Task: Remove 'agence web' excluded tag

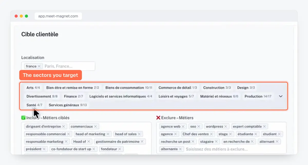Action: click(x=183, y=126)
